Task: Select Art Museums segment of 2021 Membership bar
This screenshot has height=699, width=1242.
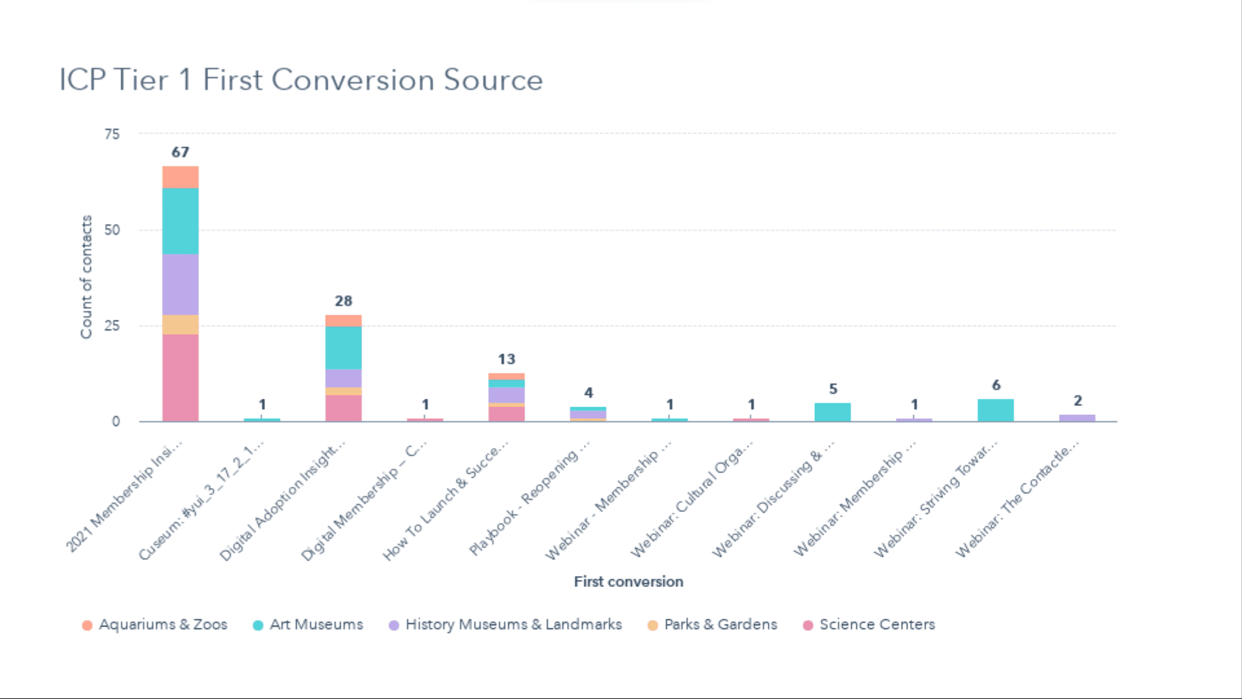Action: coord(181,221)
